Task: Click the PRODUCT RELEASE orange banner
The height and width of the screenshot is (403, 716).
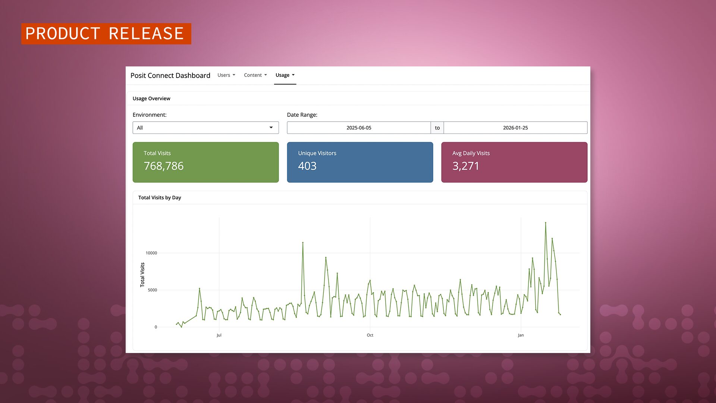Action: click(x=106, y=34)
